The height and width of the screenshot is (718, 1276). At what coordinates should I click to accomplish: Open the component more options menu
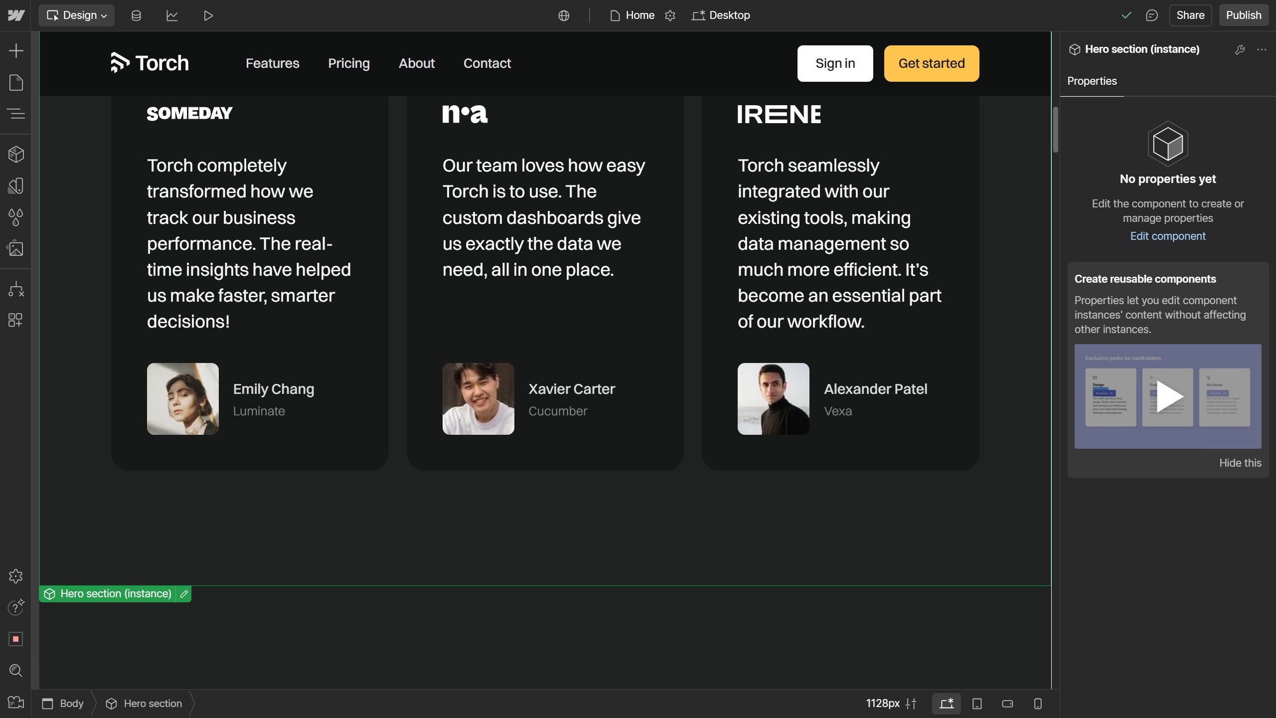1262,49
